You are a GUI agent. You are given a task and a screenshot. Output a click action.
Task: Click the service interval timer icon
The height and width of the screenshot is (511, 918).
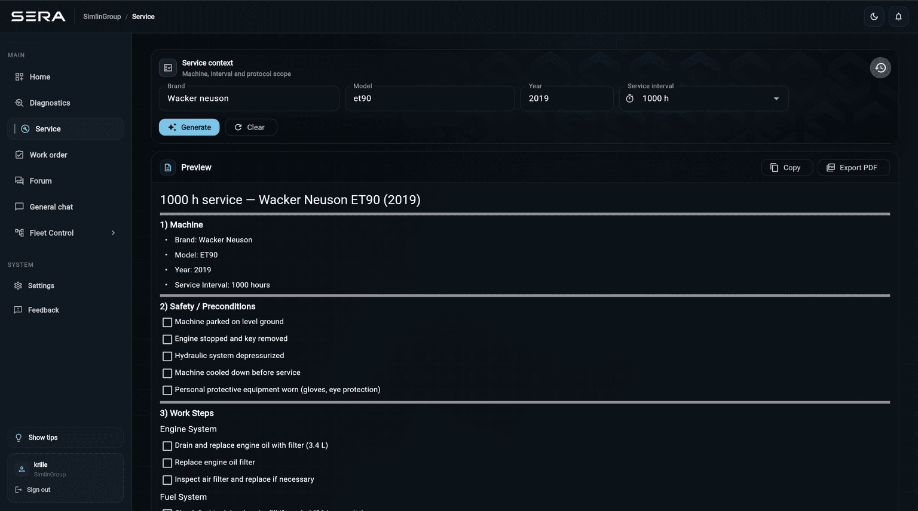(x=630, y=98)
